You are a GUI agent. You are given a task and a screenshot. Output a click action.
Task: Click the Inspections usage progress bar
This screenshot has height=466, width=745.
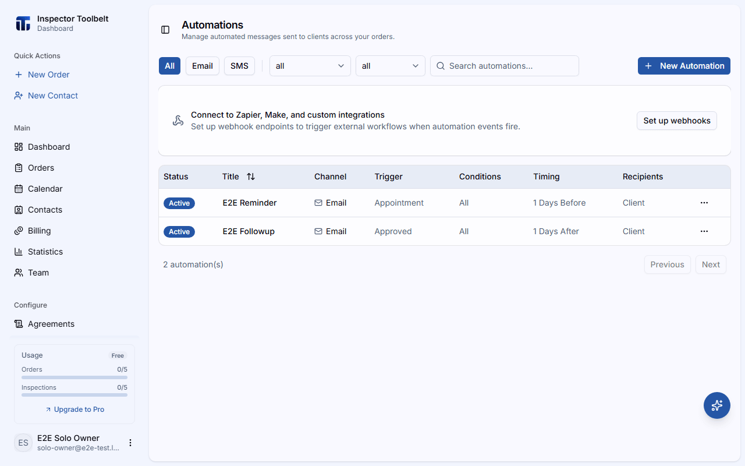pyautogui.click(x=74, y=395)
